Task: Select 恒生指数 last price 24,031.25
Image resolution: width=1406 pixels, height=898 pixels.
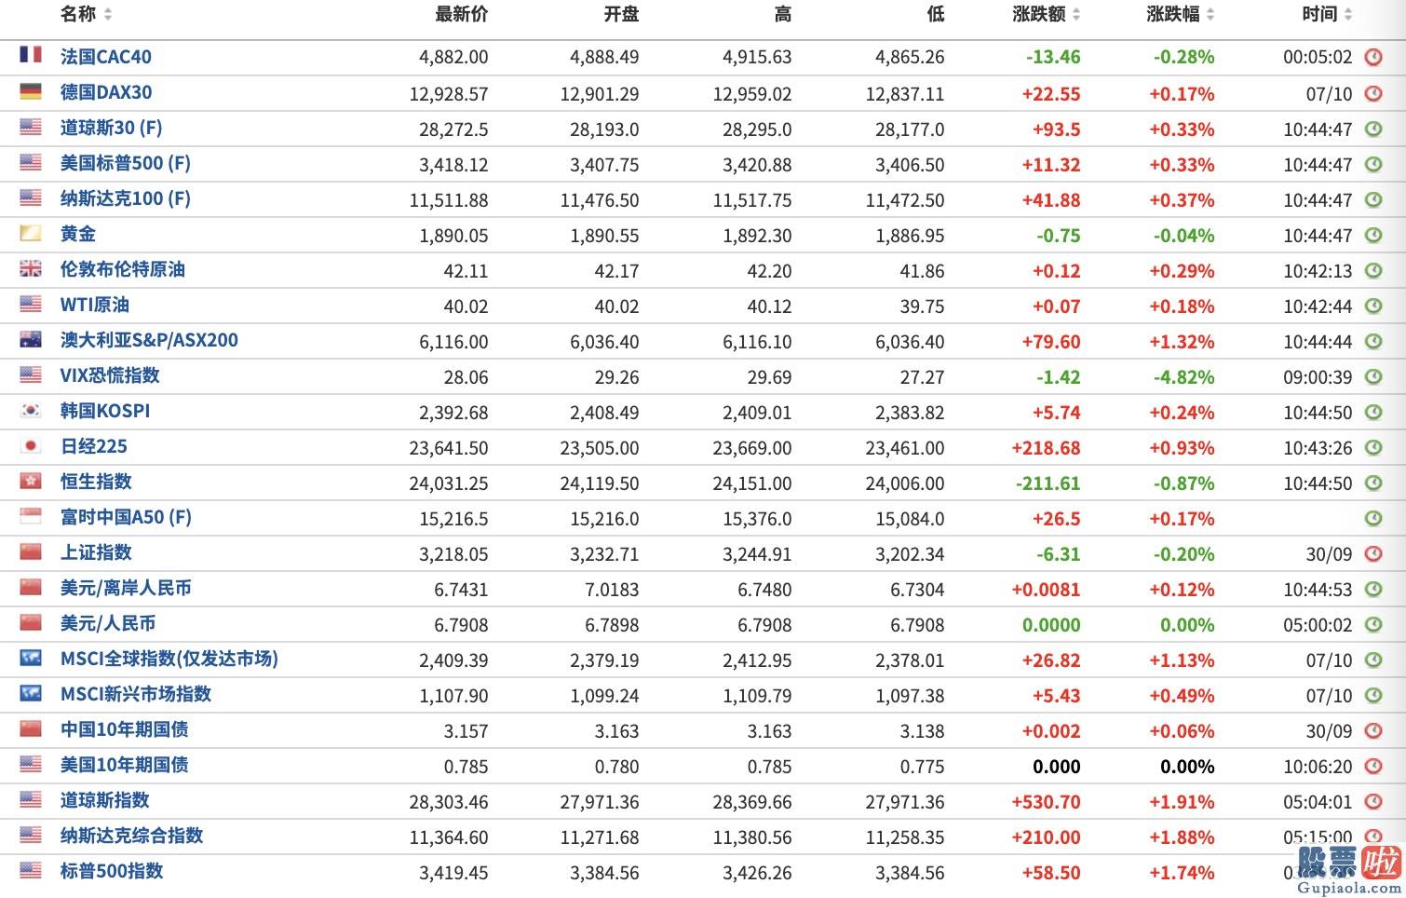Action: [x=449, y=483]
